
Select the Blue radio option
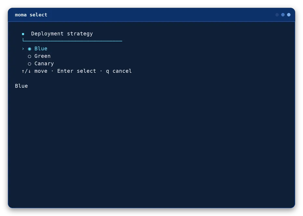tap(29, 49)
